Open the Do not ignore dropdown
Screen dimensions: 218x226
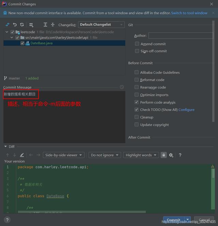(105, 155)
